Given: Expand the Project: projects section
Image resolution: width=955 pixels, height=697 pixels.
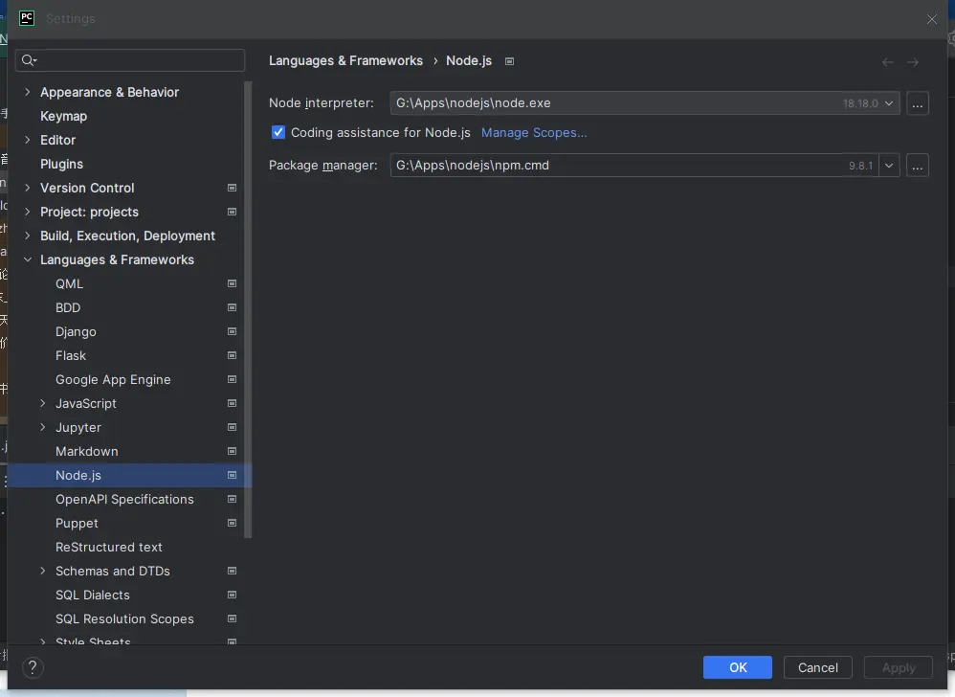Looking at the screenshot, I should pyautogui.click(x=28, y=212).
